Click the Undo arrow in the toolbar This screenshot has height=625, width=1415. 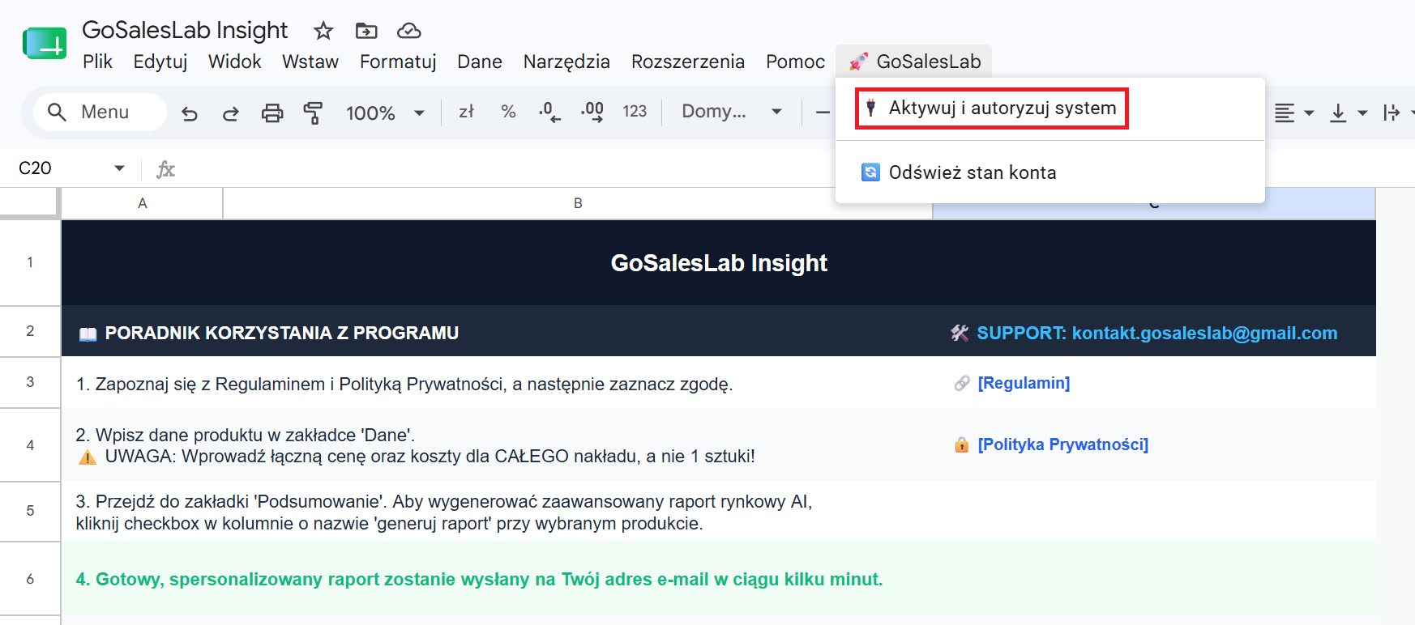point(190,113)
